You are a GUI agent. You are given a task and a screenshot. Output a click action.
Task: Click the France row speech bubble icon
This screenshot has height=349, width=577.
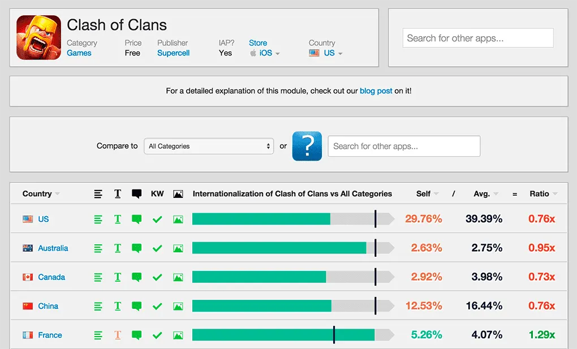click(x=136, y=335)
